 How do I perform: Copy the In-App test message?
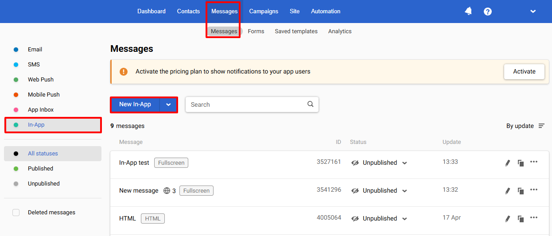click(x=521, y=163)
